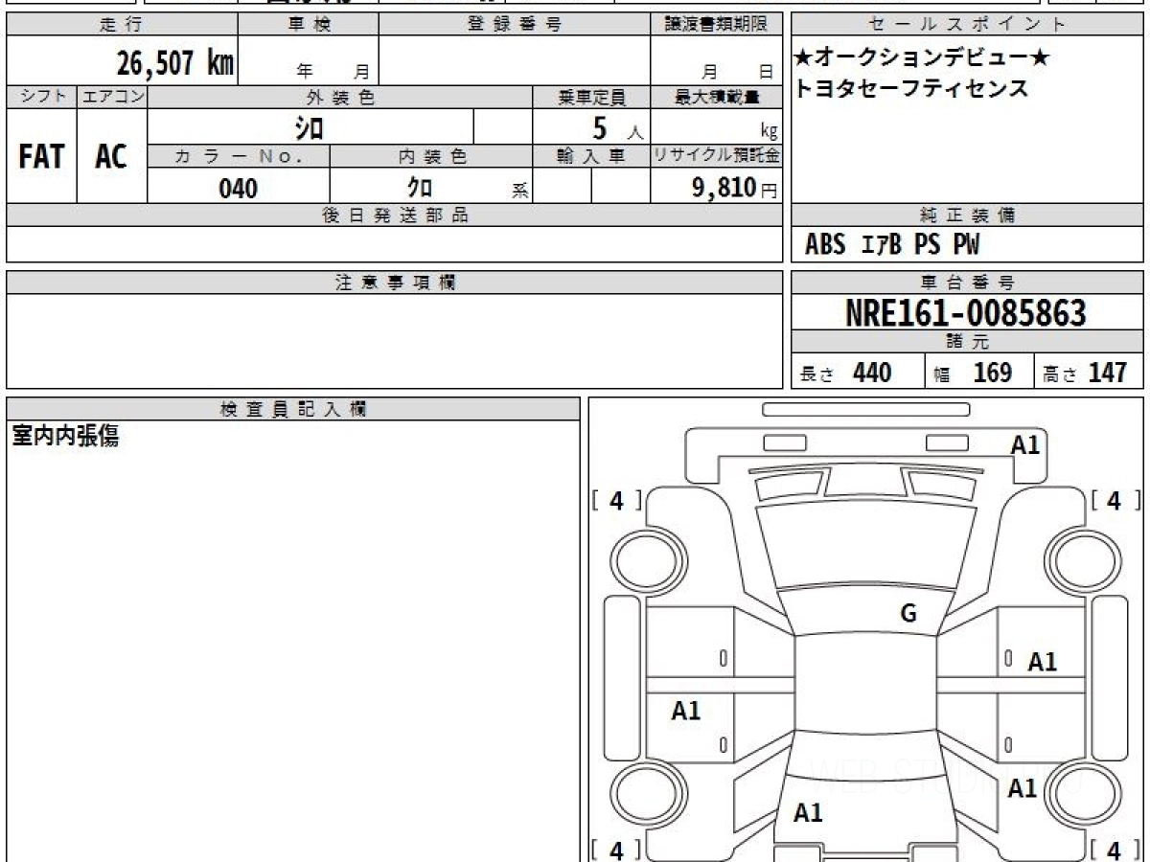
Task: Click the 後日発送部品 section header
Action: (x=395, y=215)
